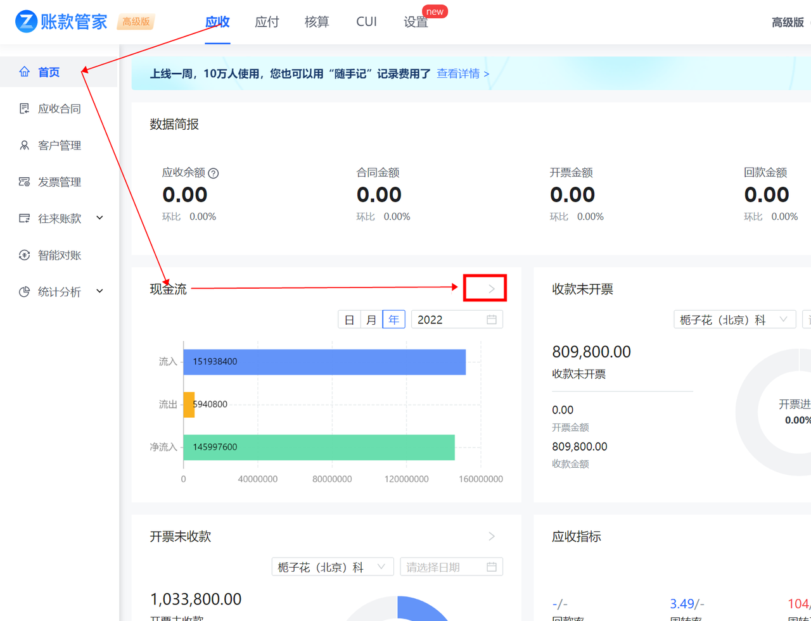Click the 1,033,800.00 amount
The height and width of the screenshot is (621, 811).
pyautogui.click(x=195, y=599)
